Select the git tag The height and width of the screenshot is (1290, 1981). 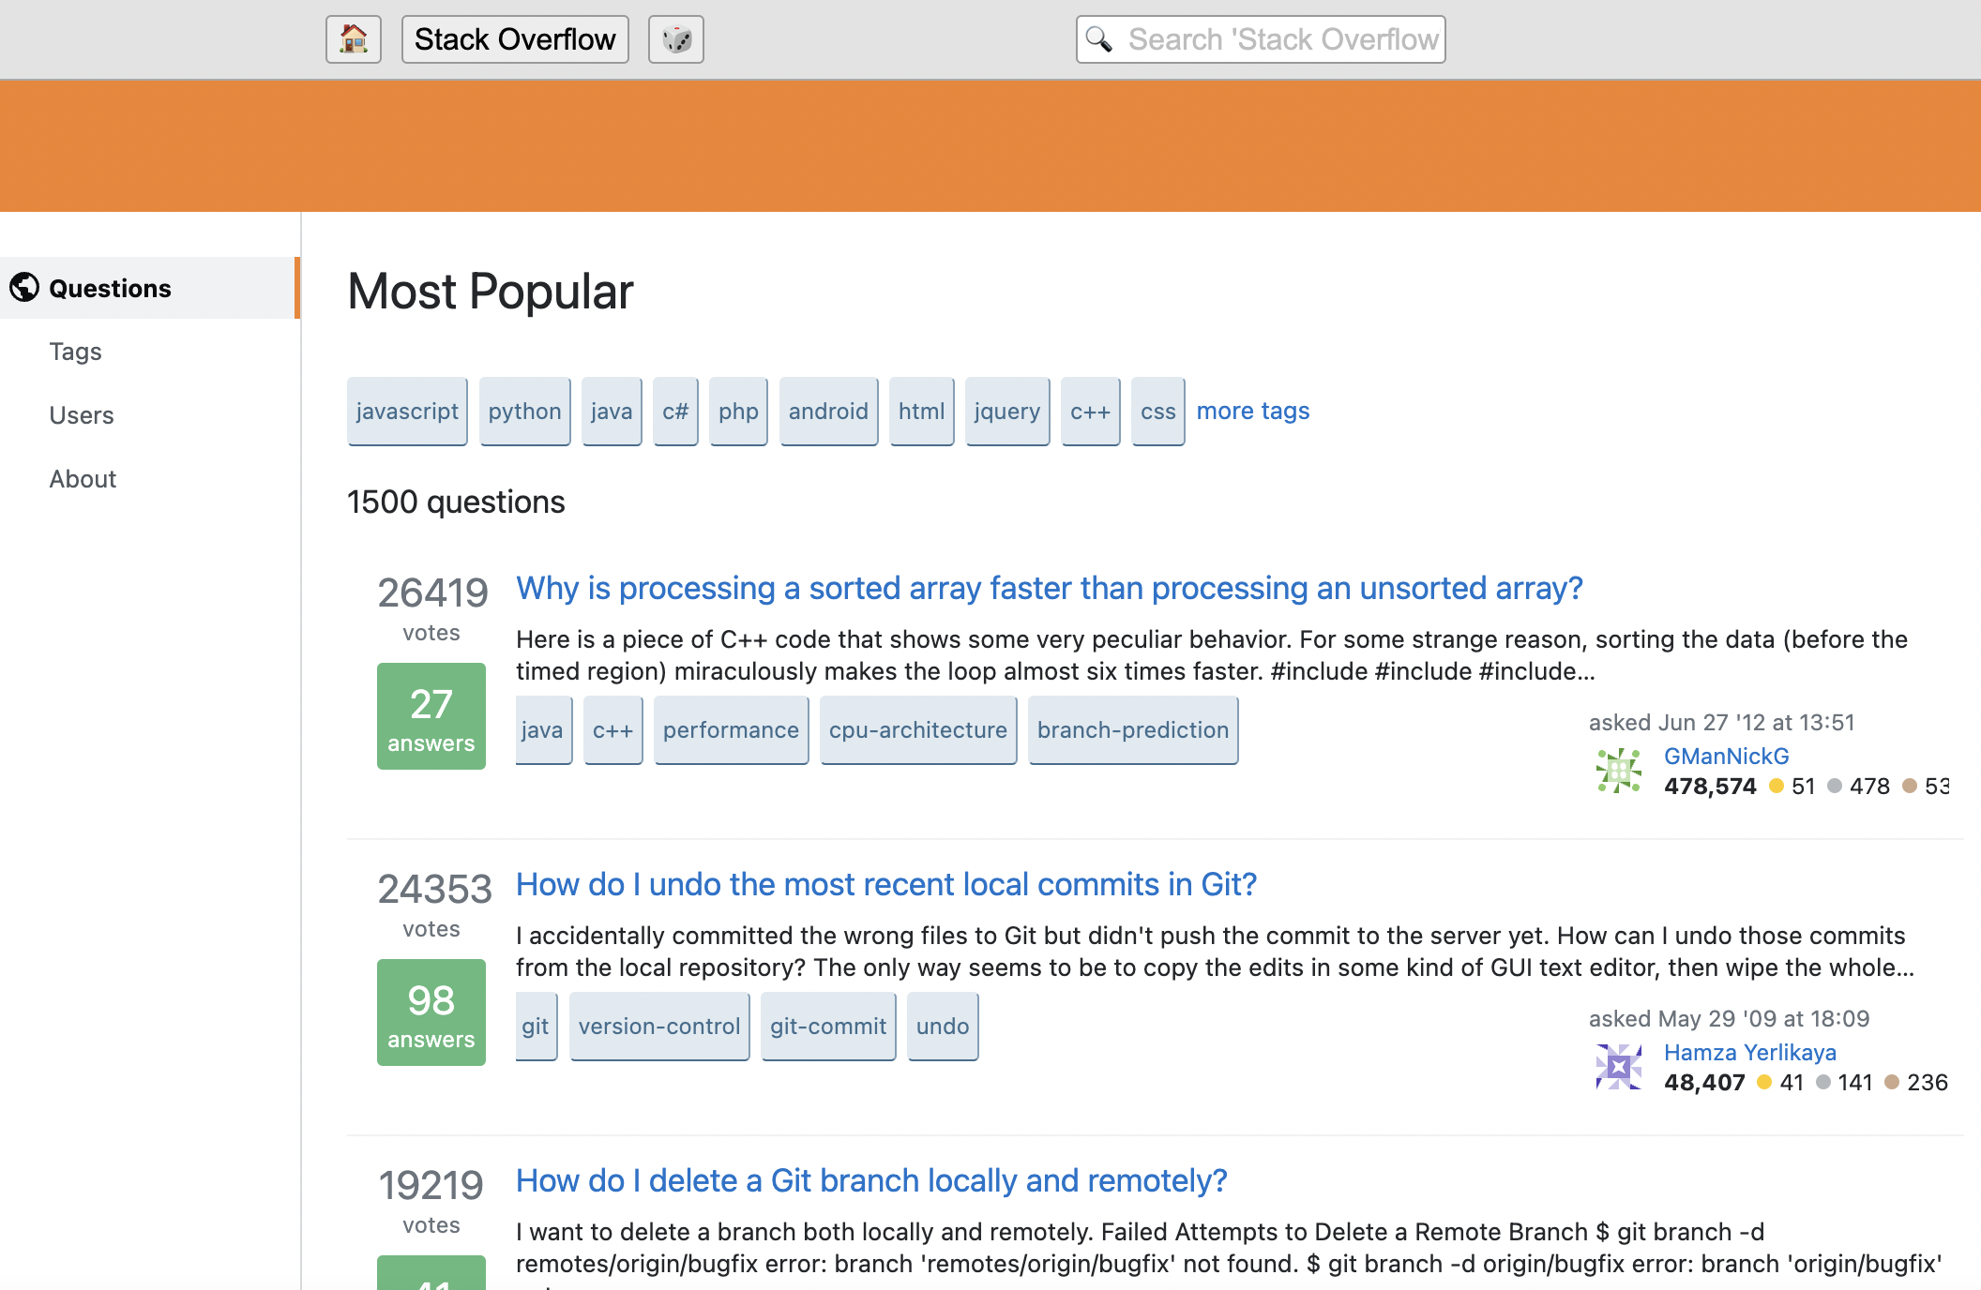click(537, 1027)
